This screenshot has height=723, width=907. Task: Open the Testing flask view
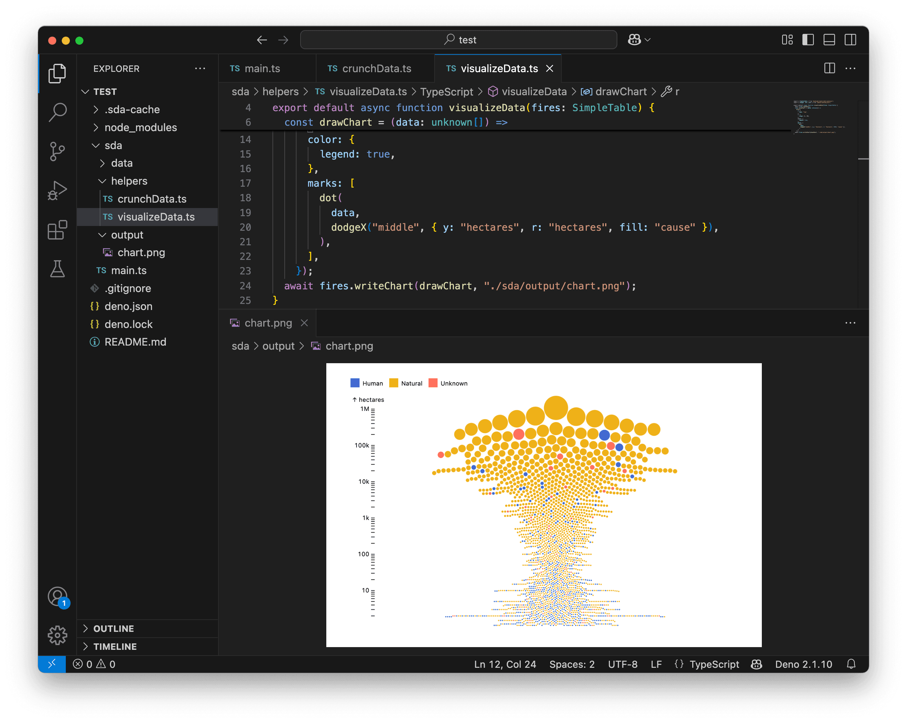coord(57,269)
